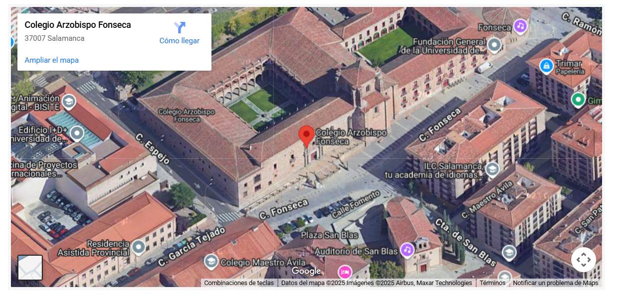This screenshot has height=296, width=617.
Task: Click the Términos link in the footer
Action: coord(492,283)
